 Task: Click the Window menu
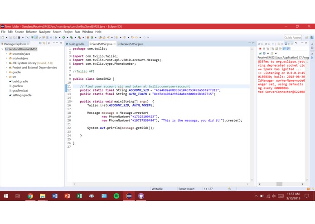point(87,32)
